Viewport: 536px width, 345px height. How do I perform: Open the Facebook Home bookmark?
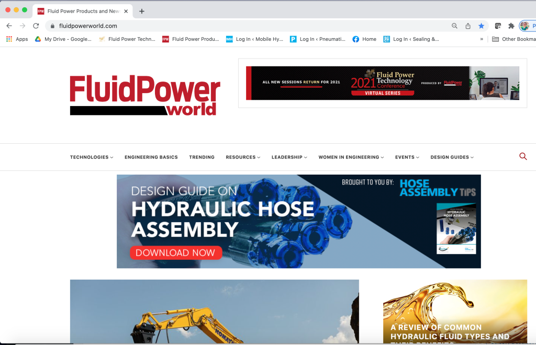[x=364, y=39]
